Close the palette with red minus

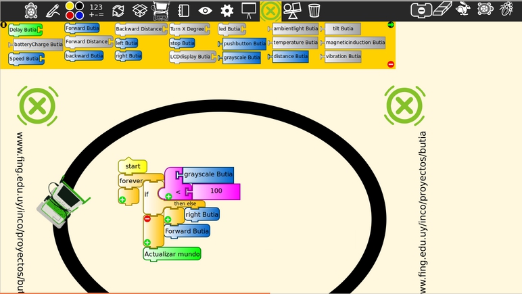coord(391,64)
